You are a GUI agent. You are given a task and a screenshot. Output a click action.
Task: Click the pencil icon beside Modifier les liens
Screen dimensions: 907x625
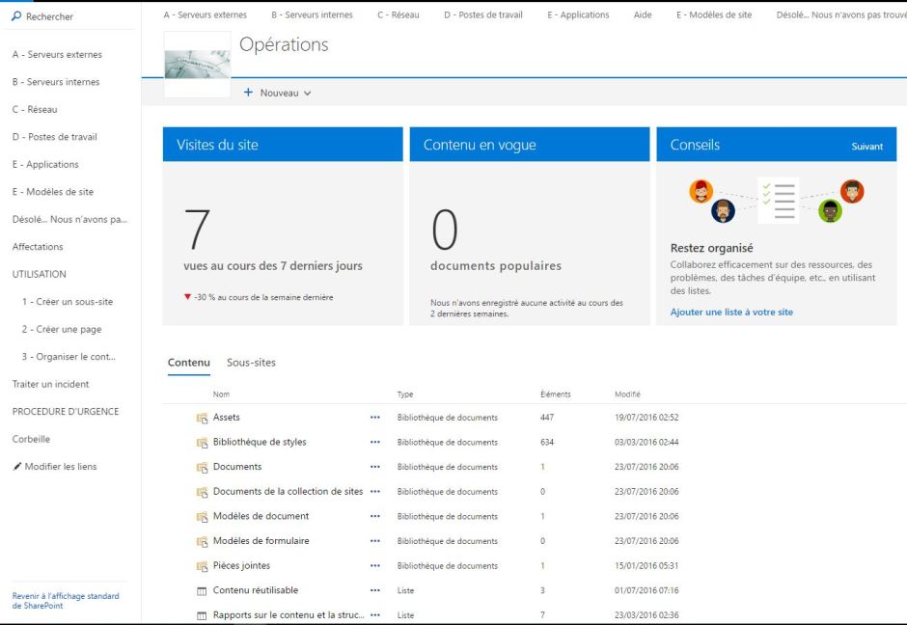(16, 467)
